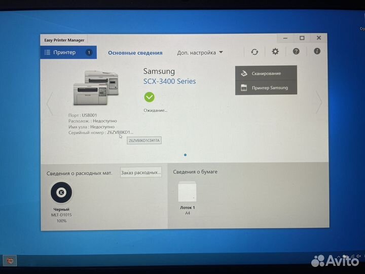Click the refresh icon in the toolbar

[254, 52]
